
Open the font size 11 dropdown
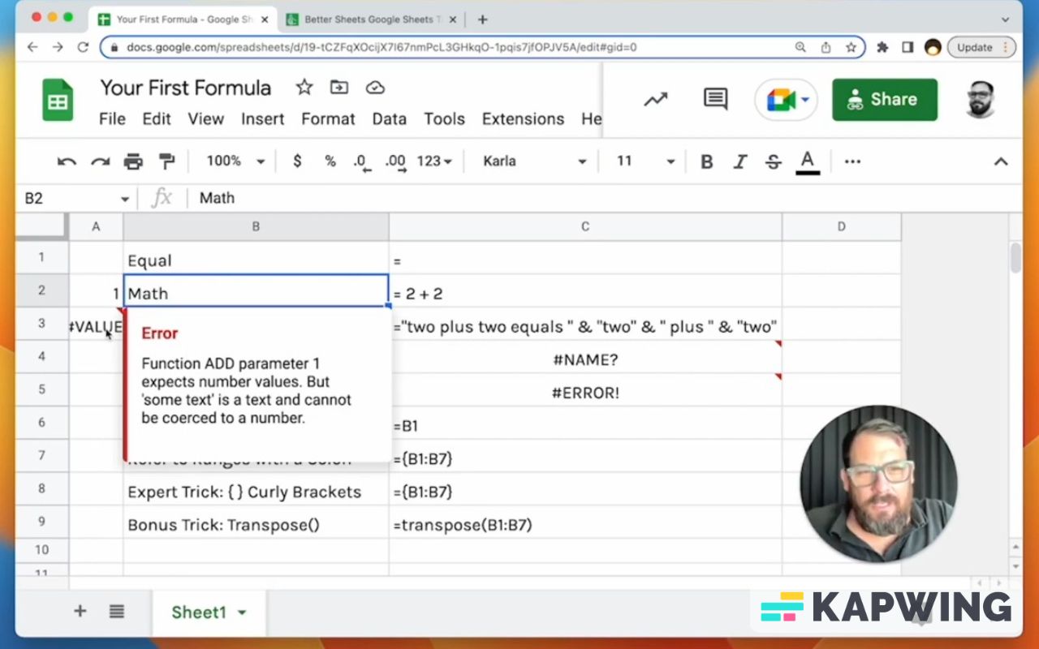(x=645, y=161)
